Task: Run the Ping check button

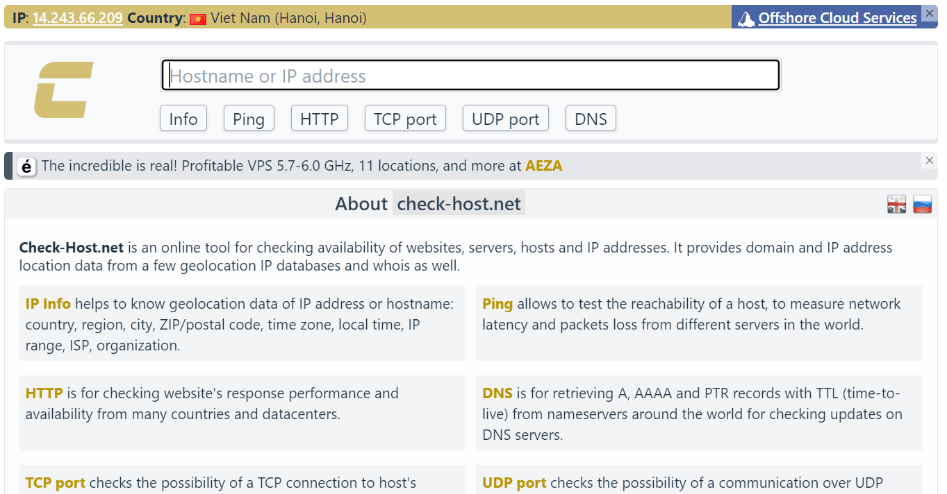Action: pos(249,119)
